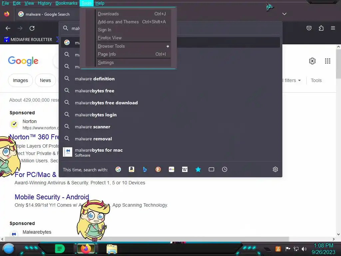341x256 pixels.
Task: Choose Page Info menu item
Action: (x=133, y=54)
